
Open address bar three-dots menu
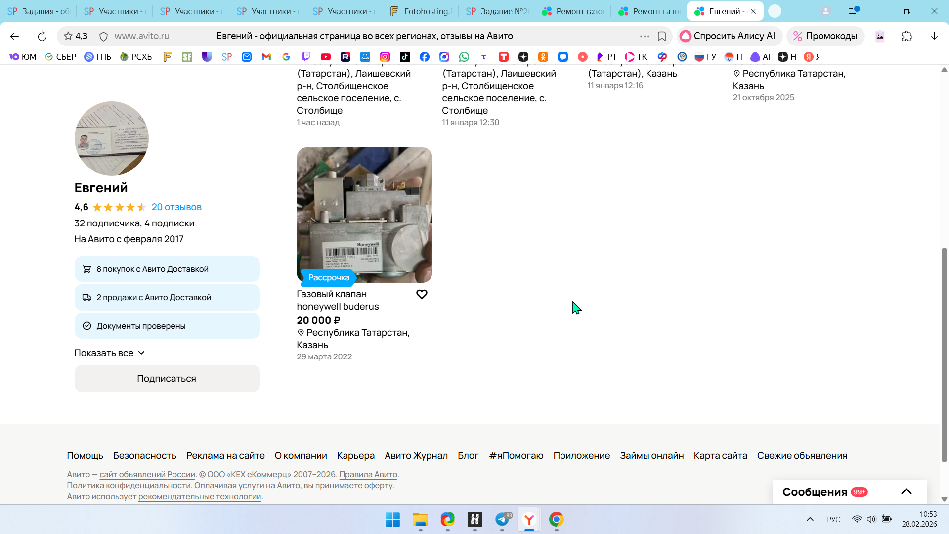tap(645, 36)
